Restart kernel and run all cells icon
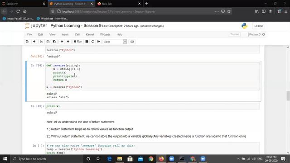The image size is (290, 163). (x=99, y=42)
